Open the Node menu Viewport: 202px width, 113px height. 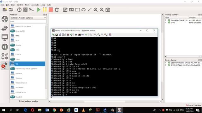(x=27, y=5)
